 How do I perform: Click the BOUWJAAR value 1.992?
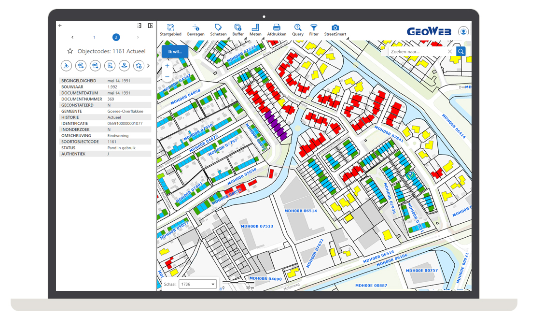[112, 87]
